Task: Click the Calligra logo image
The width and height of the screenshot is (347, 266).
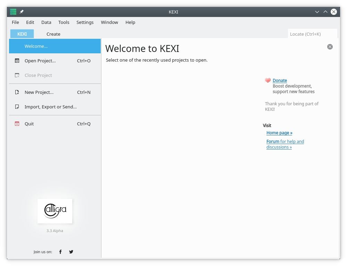Action: tap(55, 211)
